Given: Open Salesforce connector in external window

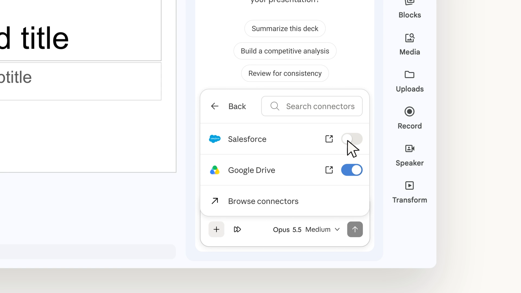Looking at the screenshot, I should pos(329,139).
